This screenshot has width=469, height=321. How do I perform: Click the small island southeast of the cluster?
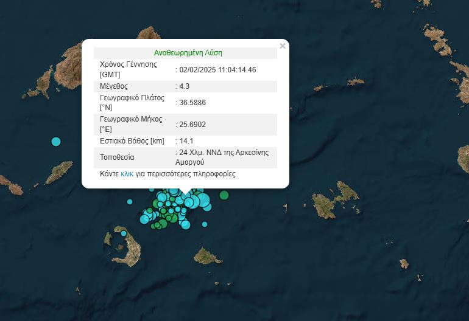[x=207, y=256]
